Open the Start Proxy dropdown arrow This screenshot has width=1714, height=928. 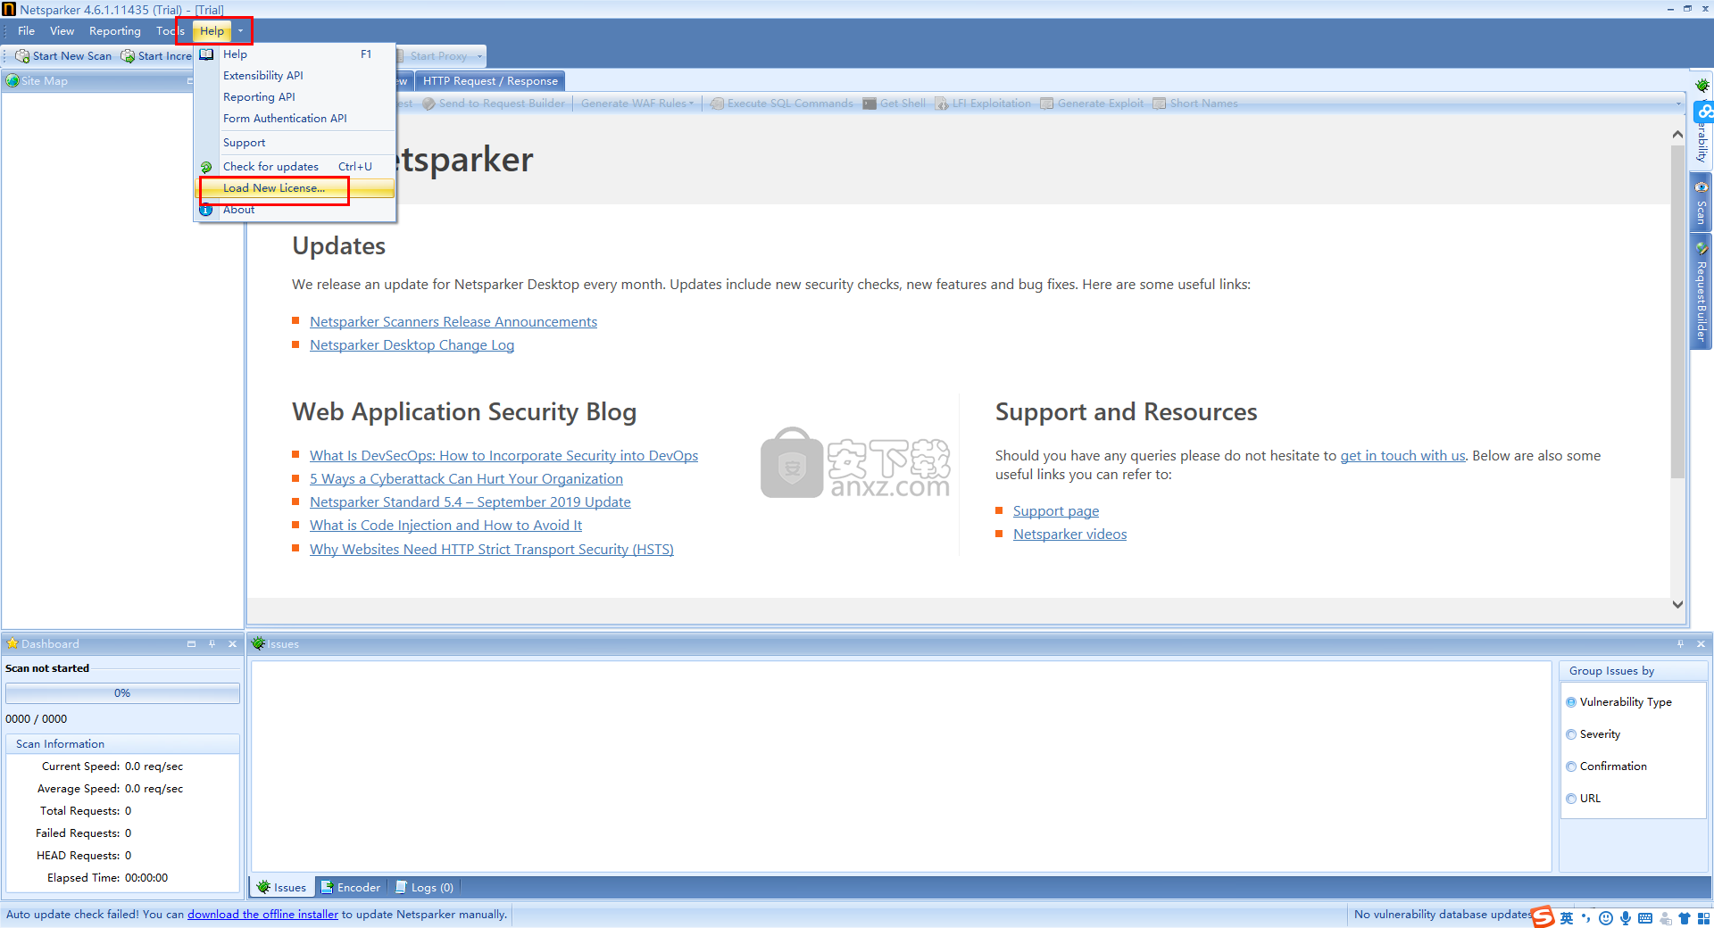(479, 56)
